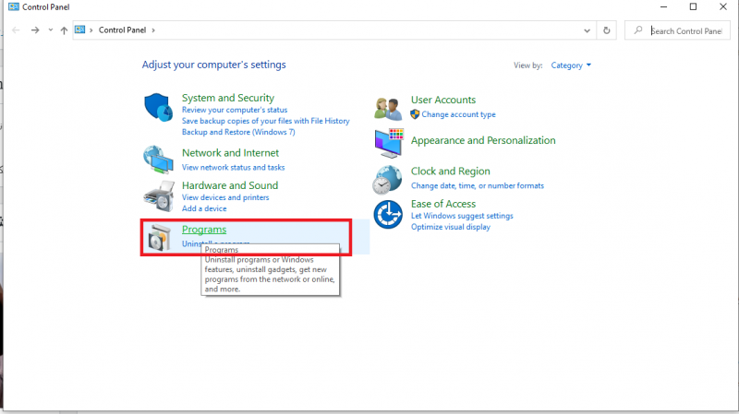Click Optimize visual display link

point(450,227)
